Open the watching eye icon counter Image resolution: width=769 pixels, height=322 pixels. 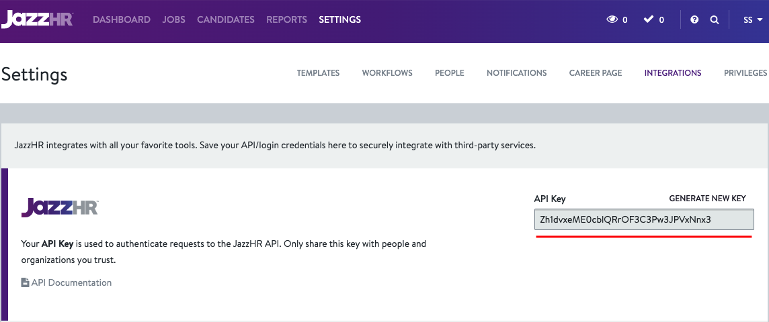(x=617, y=19)
